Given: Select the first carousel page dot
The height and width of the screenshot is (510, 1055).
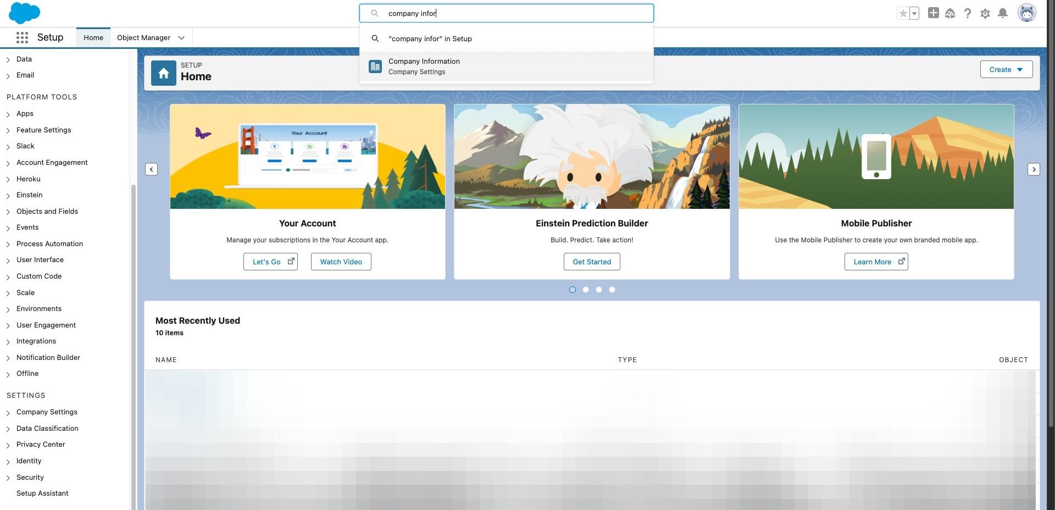Looking at the screenshot, I should click(573, 290).
